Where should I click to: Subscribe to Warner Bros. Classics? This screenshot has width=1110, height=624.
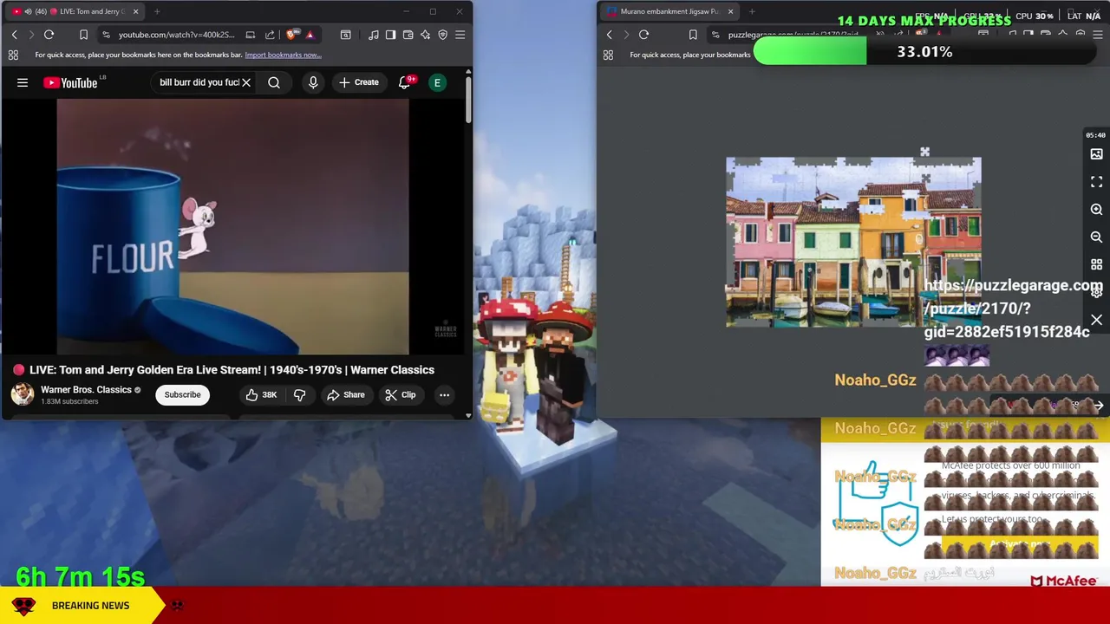tap(182, 394)
